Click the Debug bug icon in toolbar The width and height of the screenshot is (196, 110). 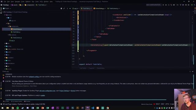pos(166,5)
